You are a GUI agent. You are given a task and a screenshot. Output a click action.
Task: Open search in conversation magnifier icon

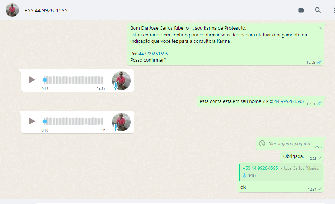[318, 10]
